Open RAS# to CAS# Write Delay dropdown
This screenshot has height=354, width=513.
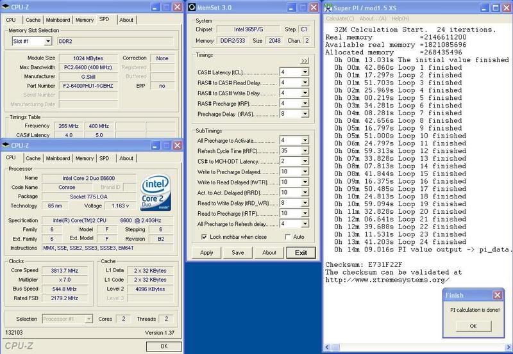305,93
